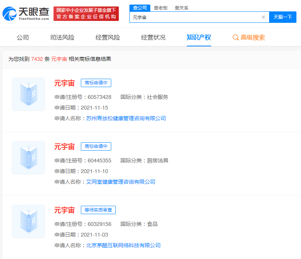Click the 7432 results count text

click(x=37, y=59)
